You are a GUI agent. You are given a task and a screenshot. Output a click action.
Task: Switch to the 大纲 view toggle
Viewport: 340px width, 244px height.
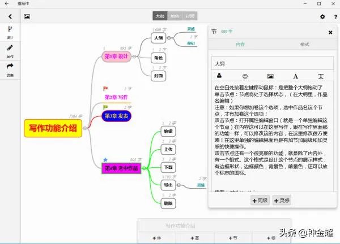[x=160, y=16]
